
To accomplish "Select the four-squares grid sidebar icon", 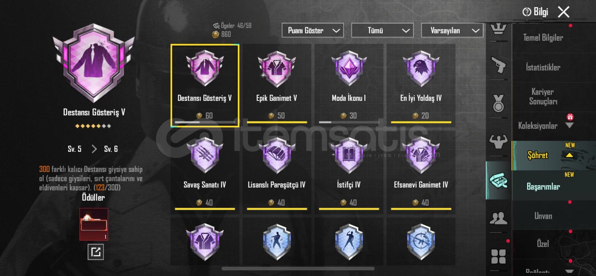I will 498,256.
